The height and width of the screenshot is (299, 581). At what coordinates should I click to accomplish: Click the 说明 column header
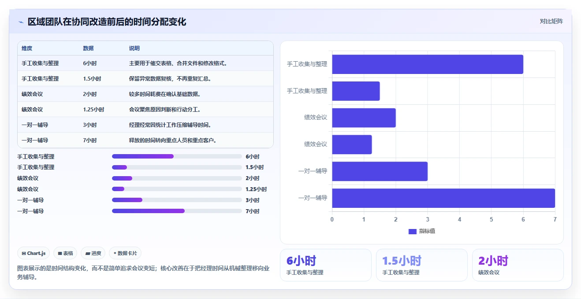[134, 48]
